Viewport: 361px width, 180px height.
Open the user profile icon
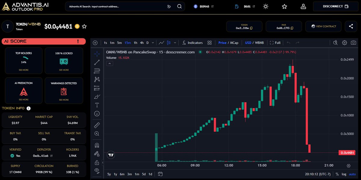[x=303, y=6]
